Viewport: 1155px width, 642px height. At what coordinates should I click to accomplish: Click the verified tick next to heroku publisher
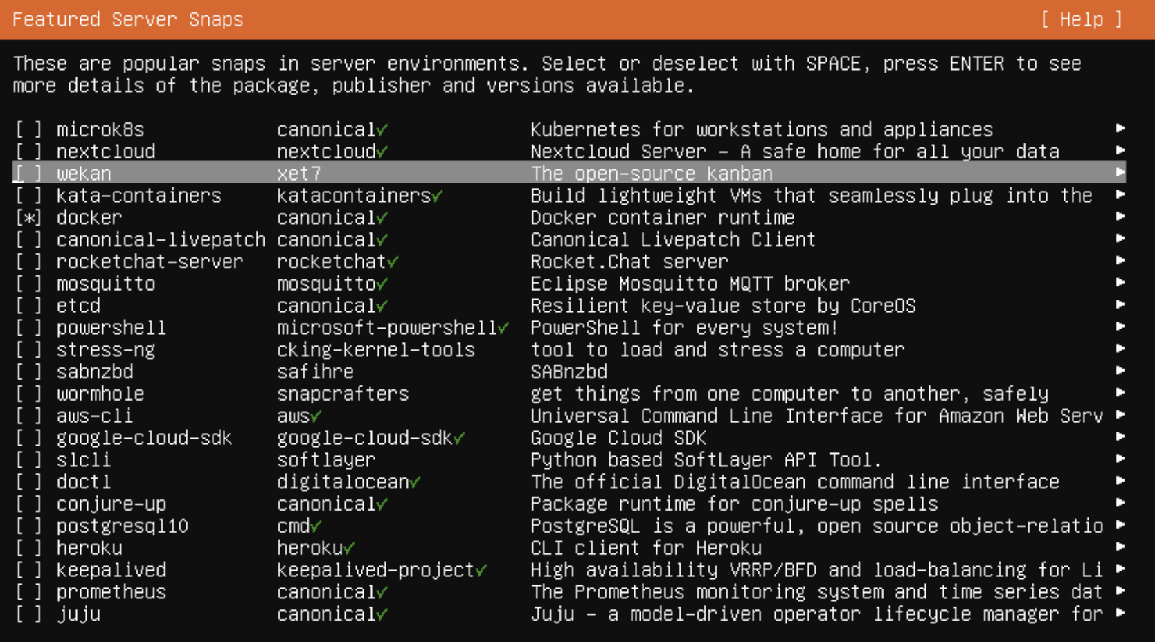tap(349, 549)
